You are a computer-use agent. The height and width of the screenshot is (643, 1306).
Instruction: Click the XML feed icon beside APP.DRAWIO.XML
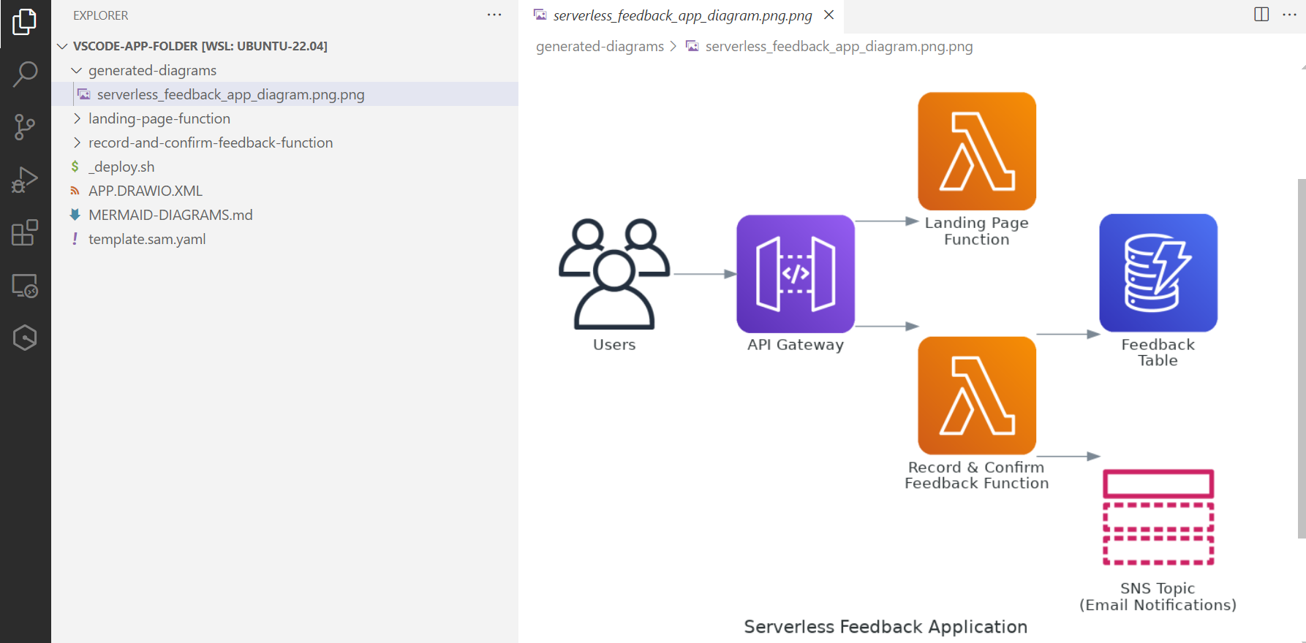click(75, 191)
